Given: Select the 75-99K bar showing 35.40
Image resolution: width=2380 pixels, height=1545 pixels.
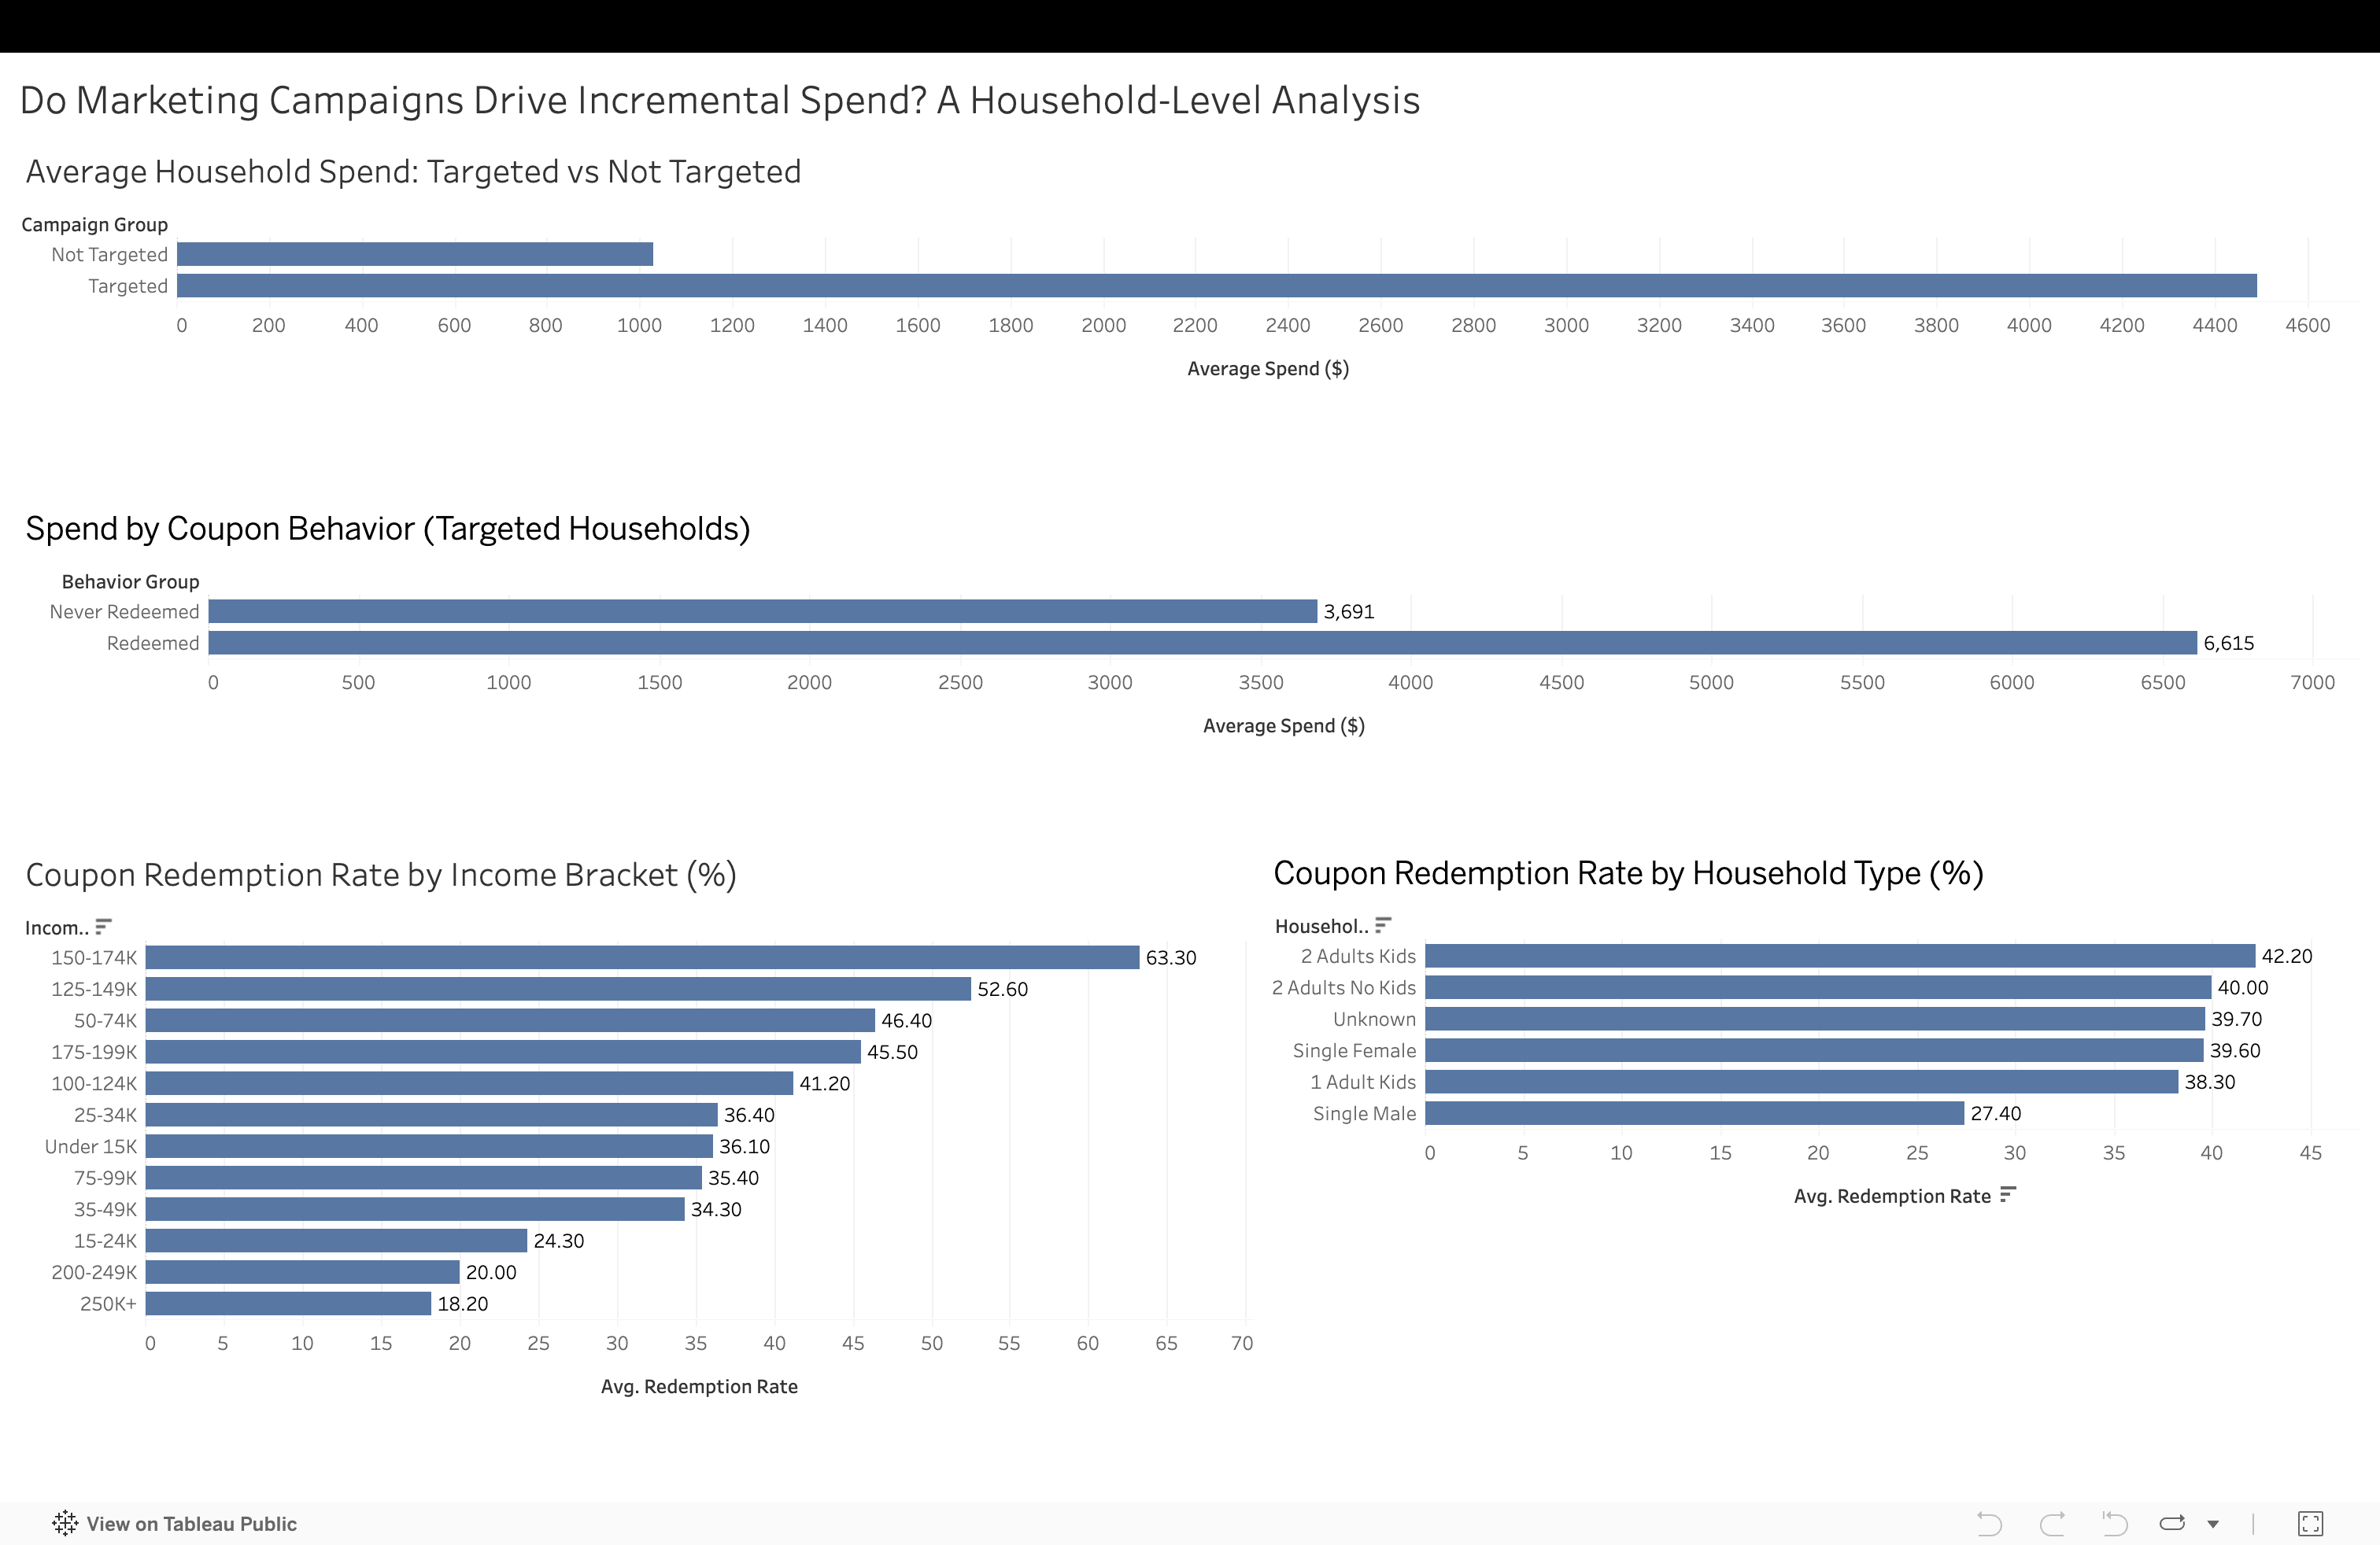Looking at the screenshot, I should (x=424, y=1178).
